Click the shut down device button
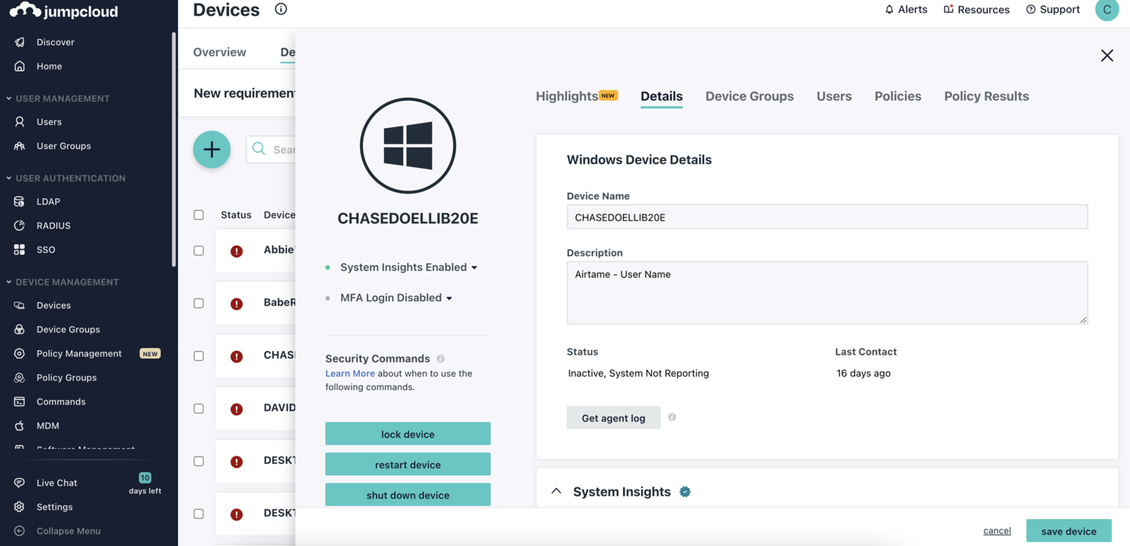The image size is (1130, 546). 408,495
